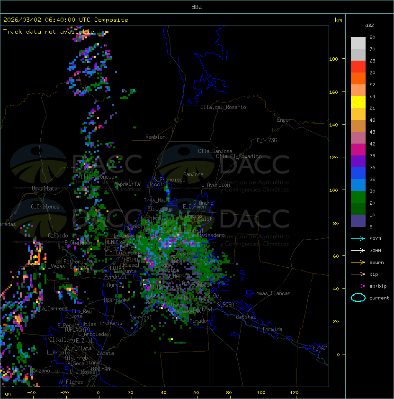Select the 'Mirador' map label
The height and width of the screenshot is (399, 394).
point(200,321)
